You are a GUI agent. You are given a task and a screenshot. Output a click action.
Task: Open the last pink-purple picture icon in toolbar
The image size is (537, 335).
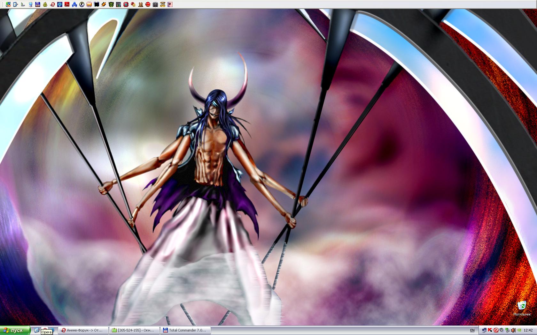(170, 4)
